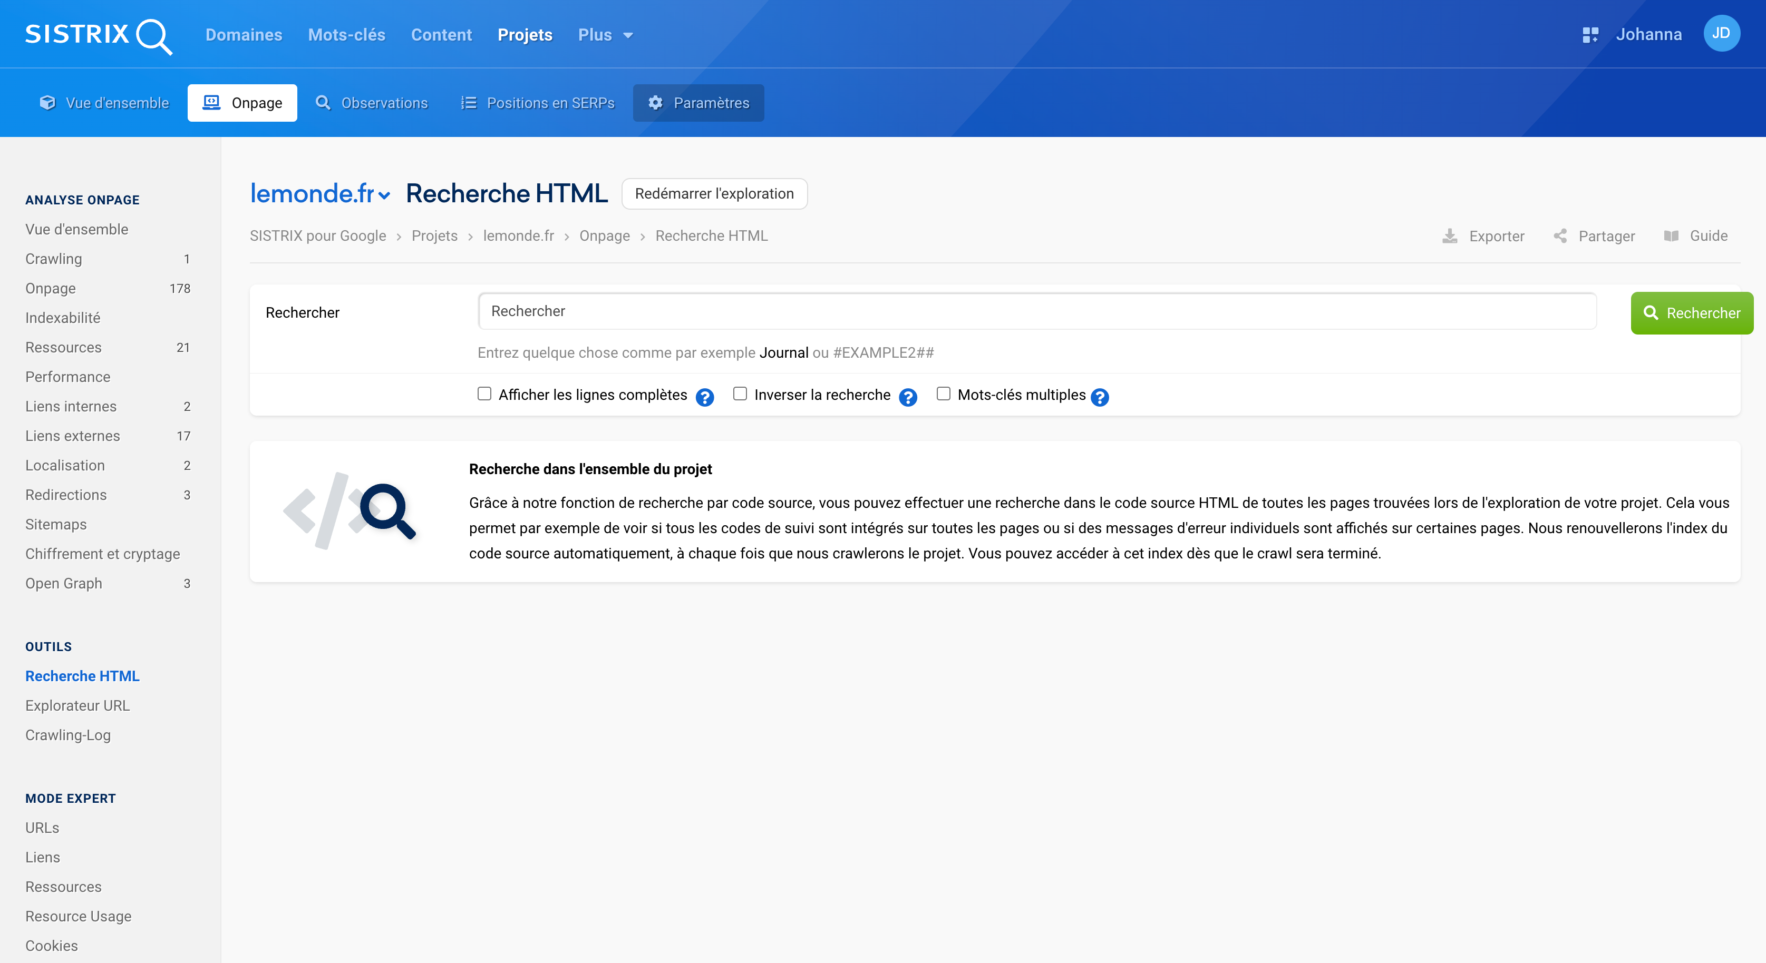Switch to the Observations tab
This screenshot has width=1766, height=963.
(372, 103)
